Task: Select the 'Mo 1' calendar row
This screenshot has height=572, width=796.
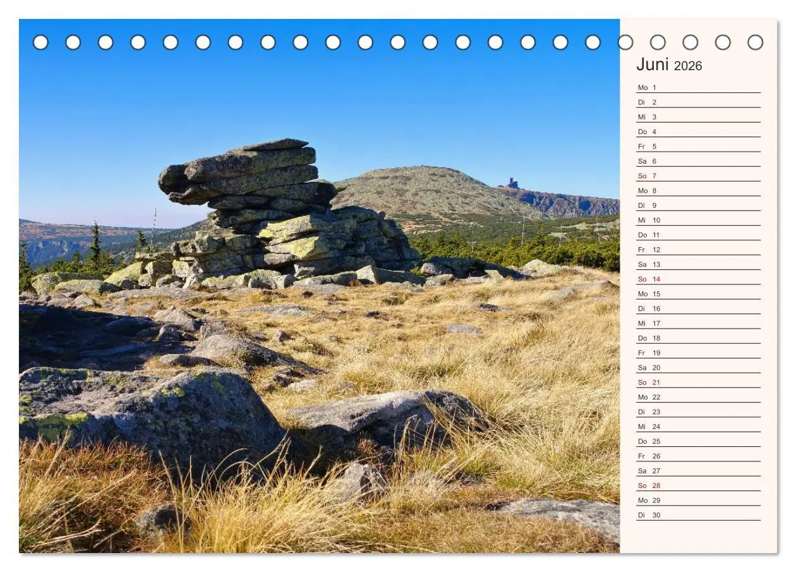Action: [698, 87]
